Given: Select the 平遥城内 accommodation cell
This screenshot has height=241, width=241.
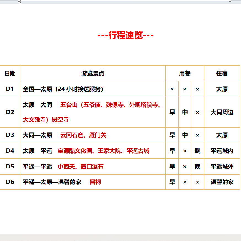Looking at the screenshot, I should tap(222, 151).
